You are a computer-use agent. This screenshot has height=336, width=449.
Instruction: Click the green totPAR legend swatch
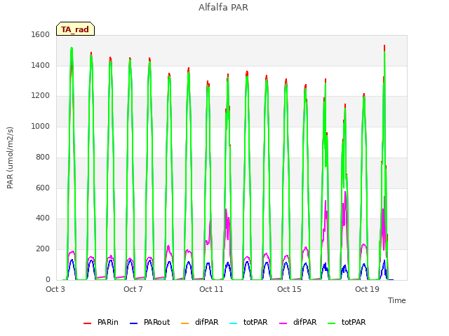click(332, 323)
